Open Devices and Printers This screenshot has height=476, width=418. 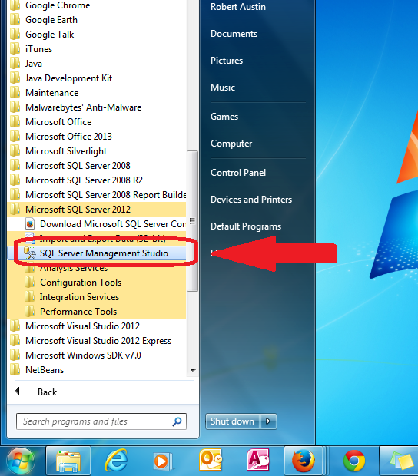pos(251,200)
